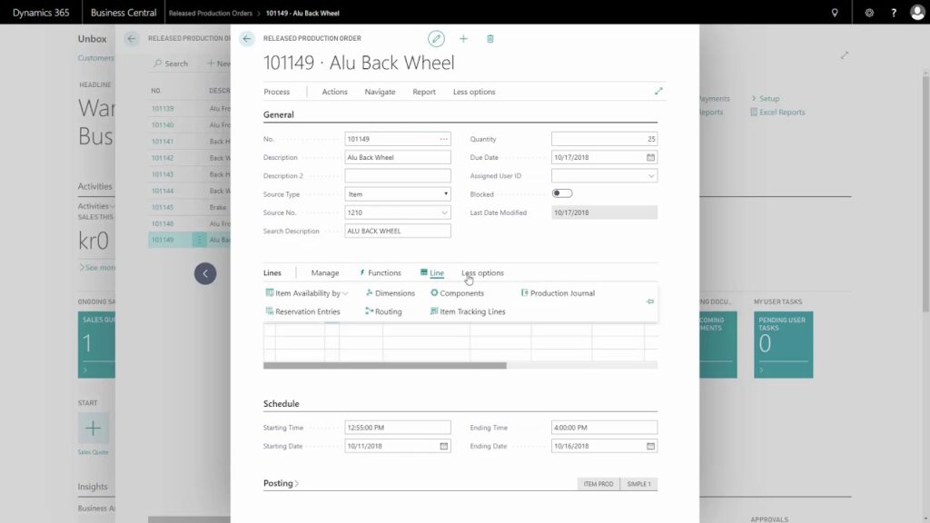Open Item Tracking Lines
Screen dimensions: 930x523
click(468, 311)
